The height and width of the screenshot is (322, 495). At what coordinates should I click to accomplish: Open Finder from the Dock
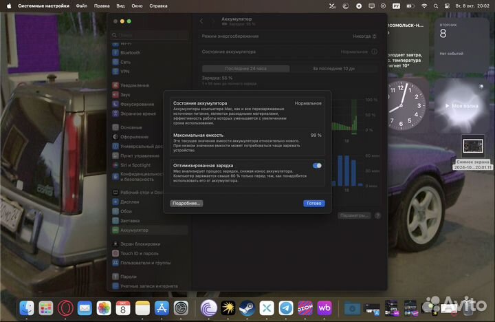tap(27, 308)
